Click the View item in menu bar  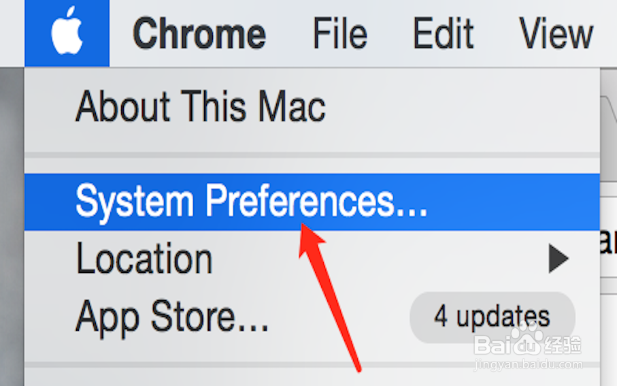coord(556,33)
